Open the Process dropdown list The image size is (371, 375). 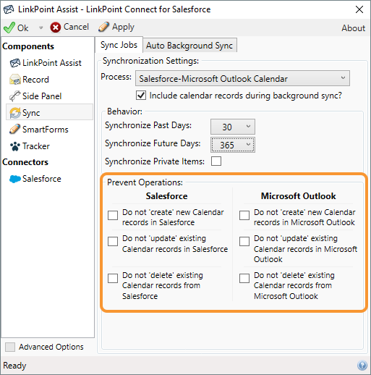pyautogui.click(x=242, y=78)
